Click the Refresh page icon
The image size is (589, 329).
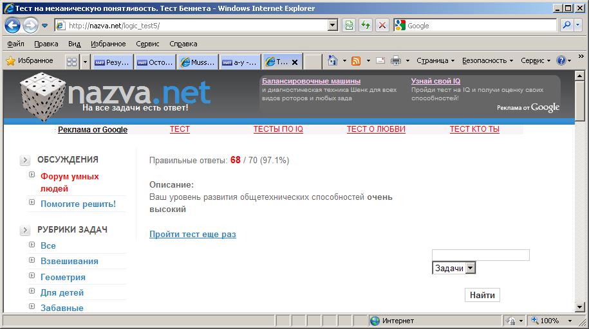coord(366,26)
